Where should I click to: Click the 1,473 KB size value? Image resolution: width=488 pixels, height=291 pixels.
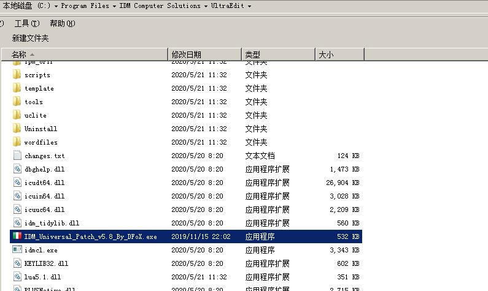point(344,169)
